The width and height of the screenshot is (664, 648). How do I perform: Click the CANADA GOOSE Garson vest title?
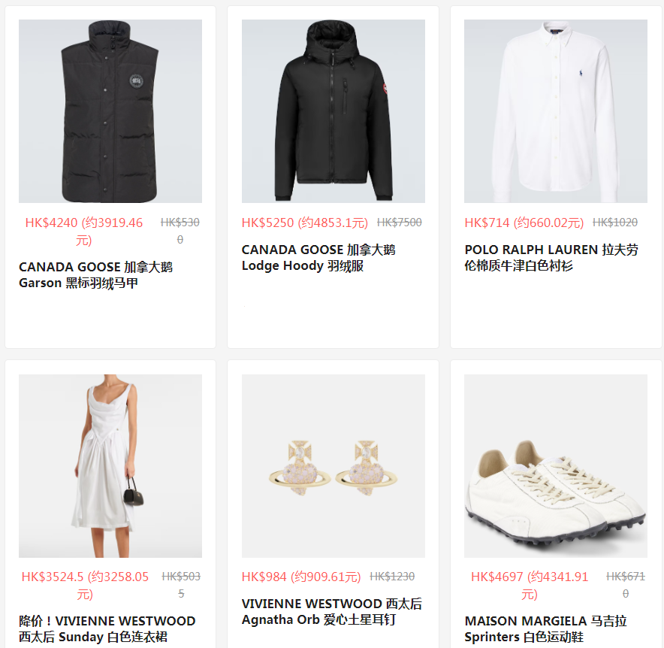coord(95,275)
